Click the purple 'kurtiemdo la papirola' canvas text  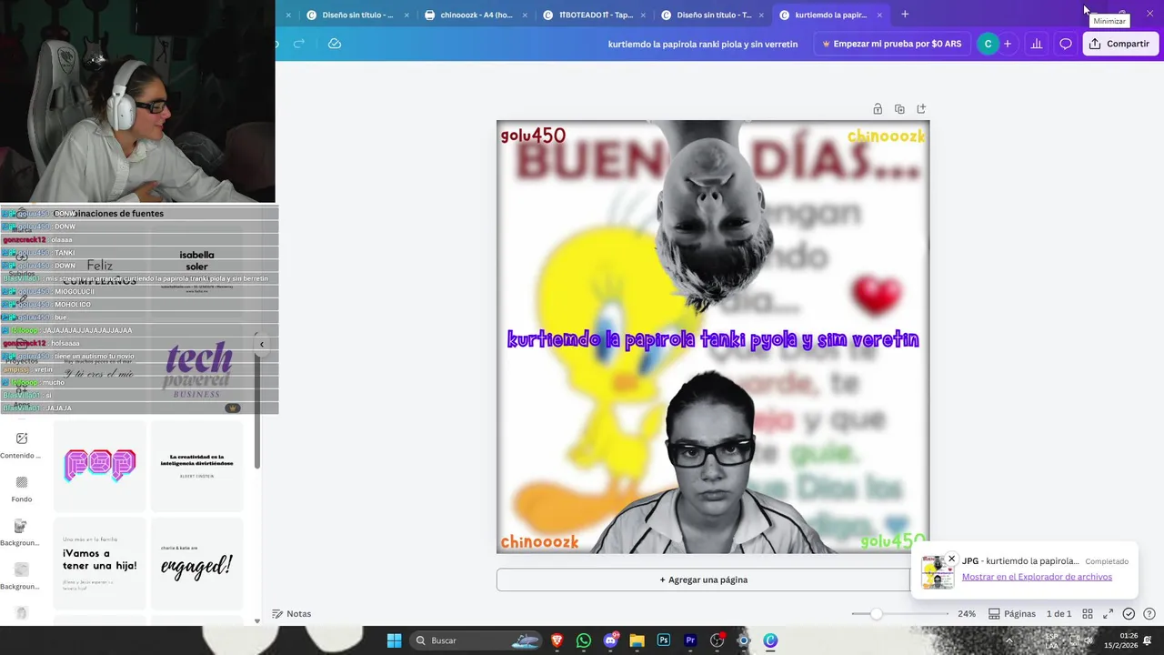[x=713, y=339]
